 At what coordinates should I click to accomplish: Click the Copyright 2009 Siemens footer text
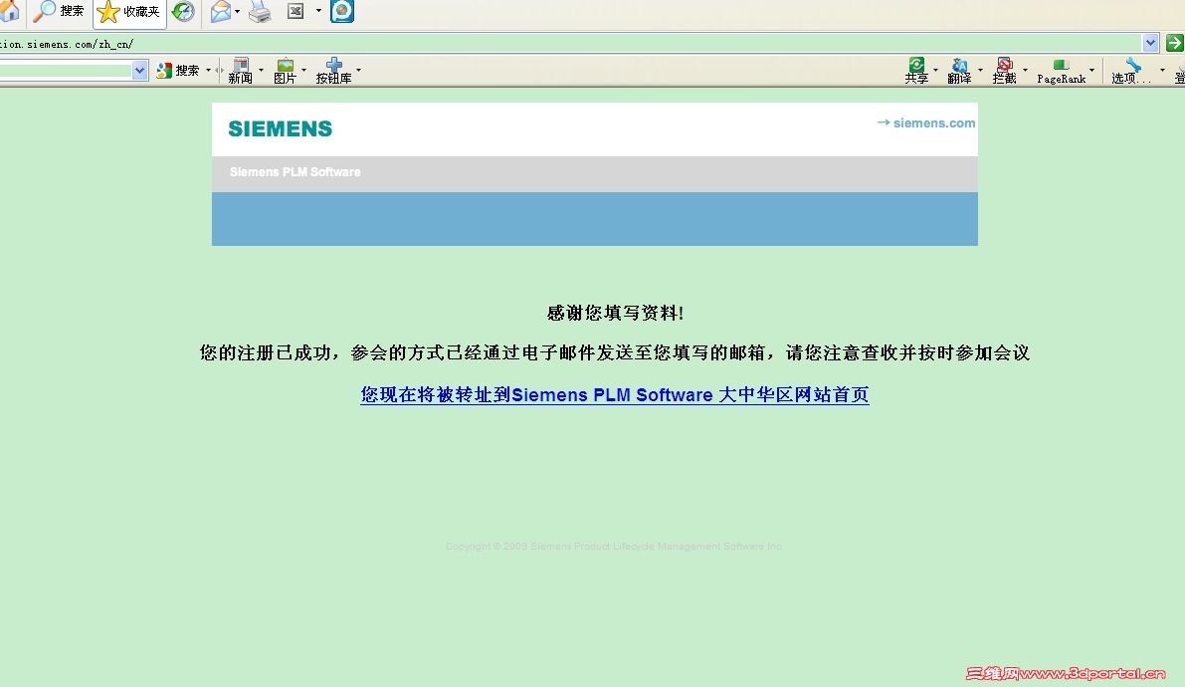click(614, 547)
